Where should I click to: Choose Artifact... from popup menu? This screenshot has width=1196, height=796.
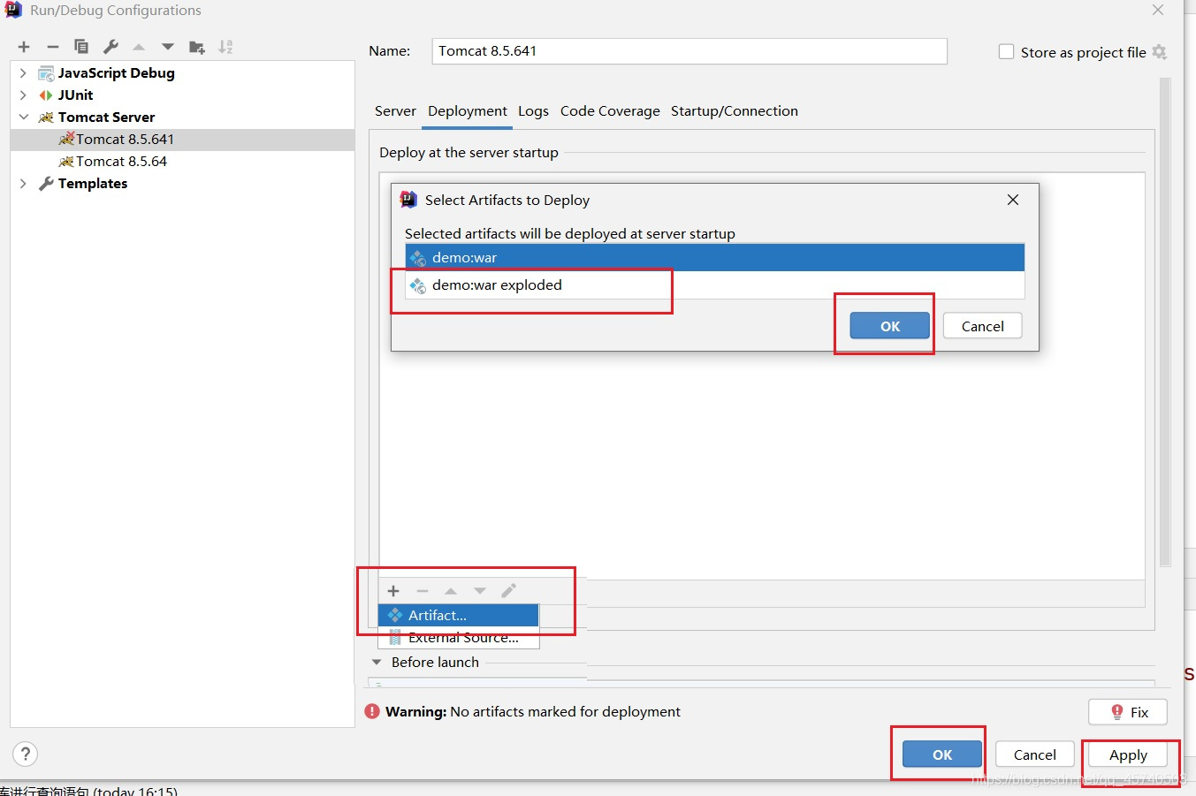(x=458, y=615)
